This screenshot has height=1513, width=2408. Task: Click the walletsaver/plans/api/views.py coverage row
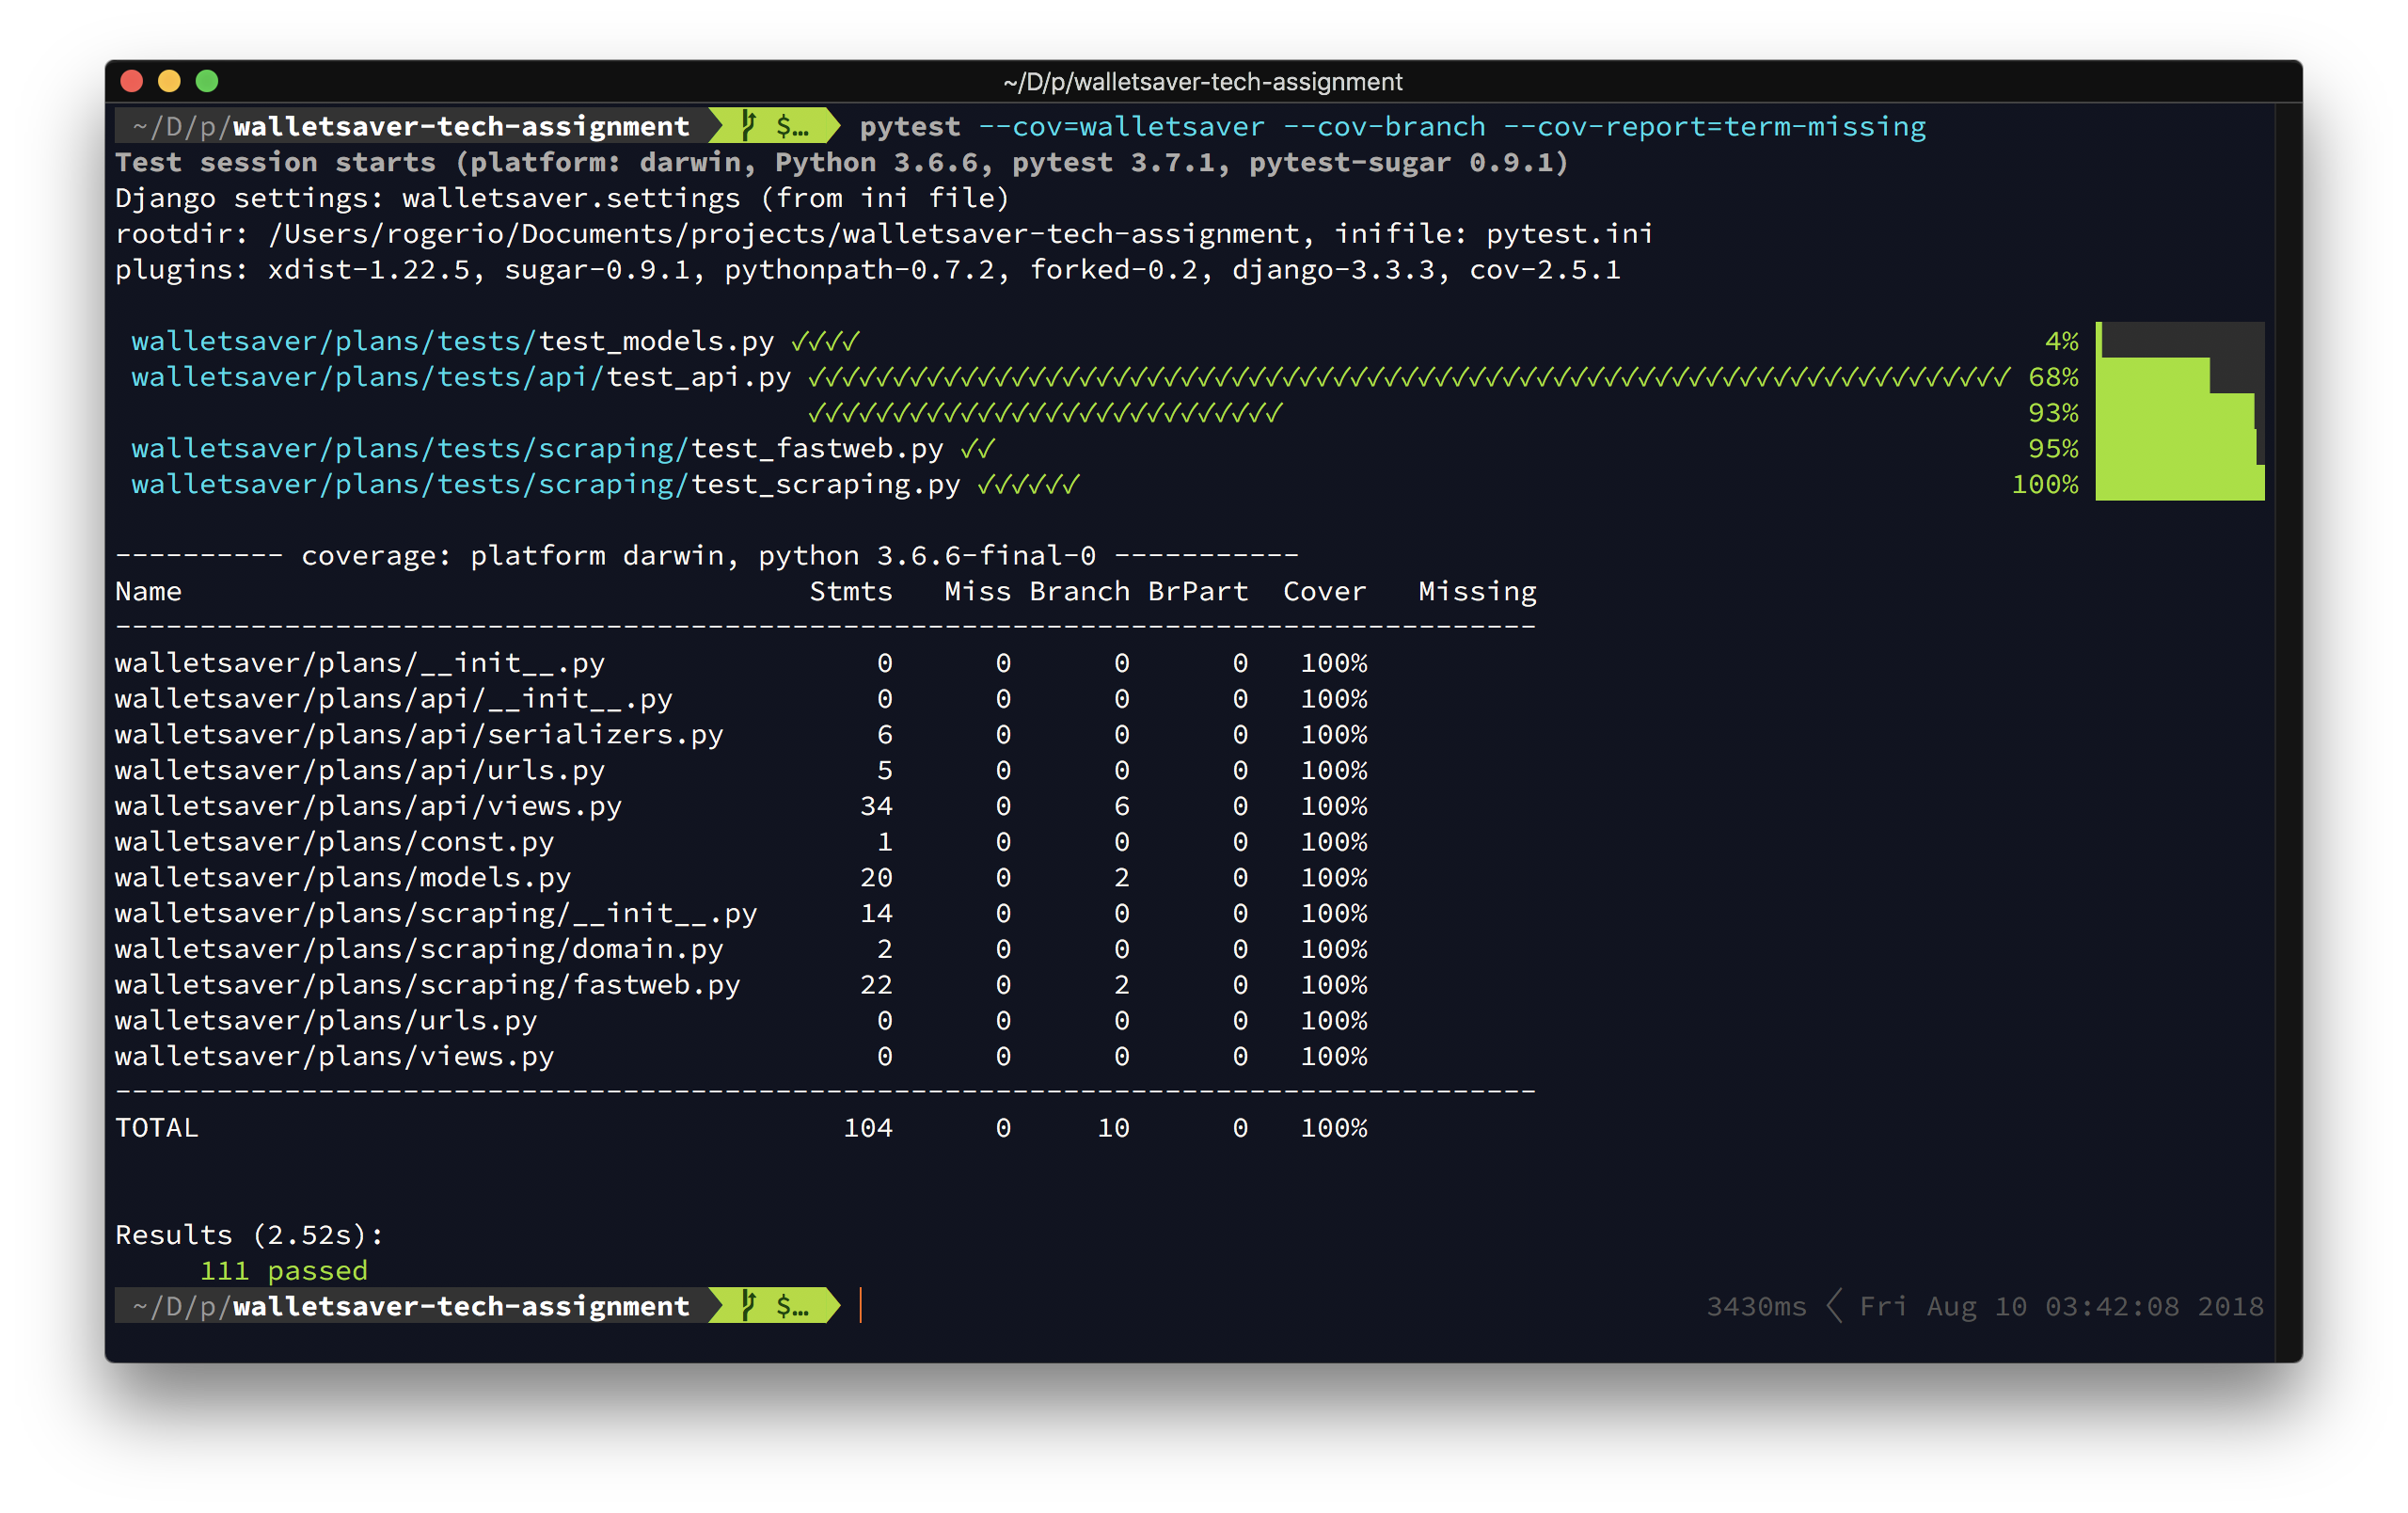point(368,806)
